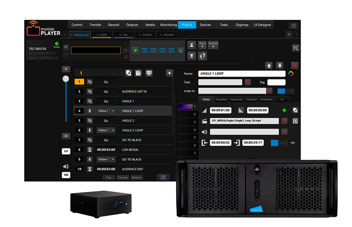Open the Animation properties tab

(266, 99)
